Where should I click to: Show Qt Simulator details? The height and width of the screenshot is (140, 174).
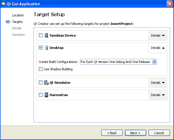(158, 83)
